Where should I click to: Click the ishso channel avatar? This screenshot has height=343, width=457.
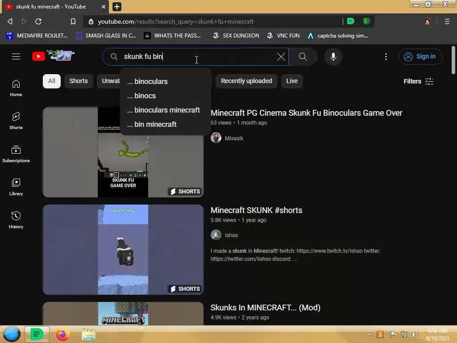(216, 235)
